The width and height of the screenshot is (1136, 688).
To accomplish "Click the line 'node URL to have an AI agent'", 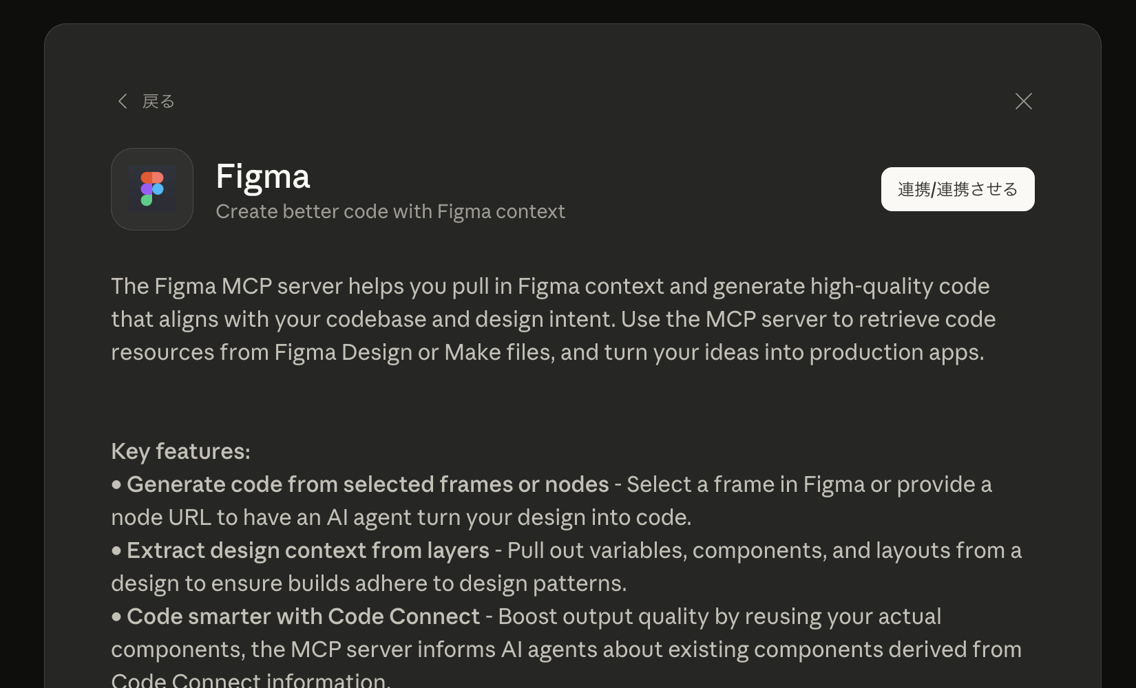I will point(401,517).
